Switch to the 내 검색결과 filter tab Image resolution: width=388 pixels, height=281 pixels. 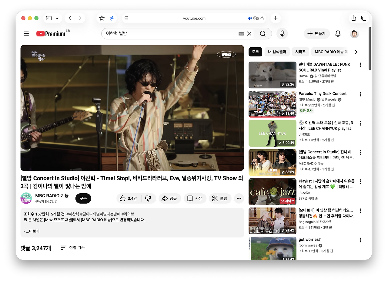pos(277,52)
